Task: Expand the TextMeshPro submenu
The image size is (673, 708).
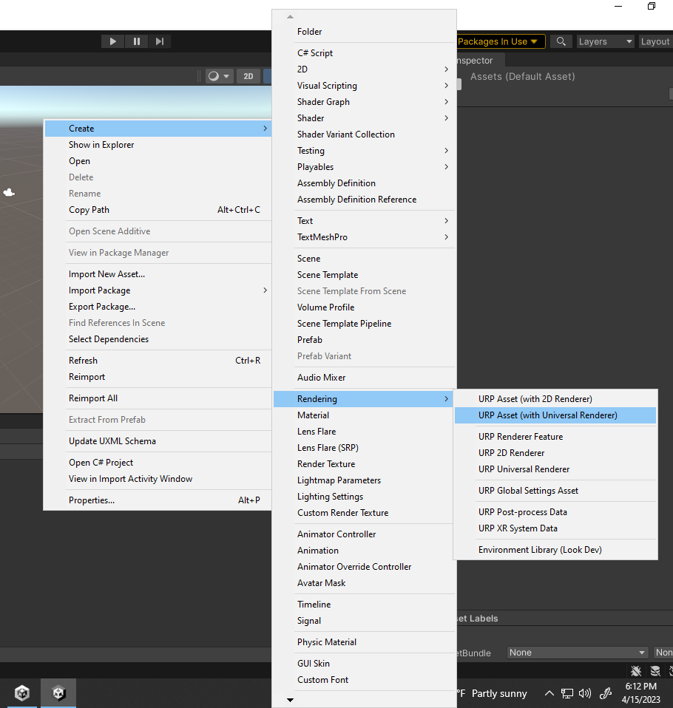Action: click(x=365, y=237)
